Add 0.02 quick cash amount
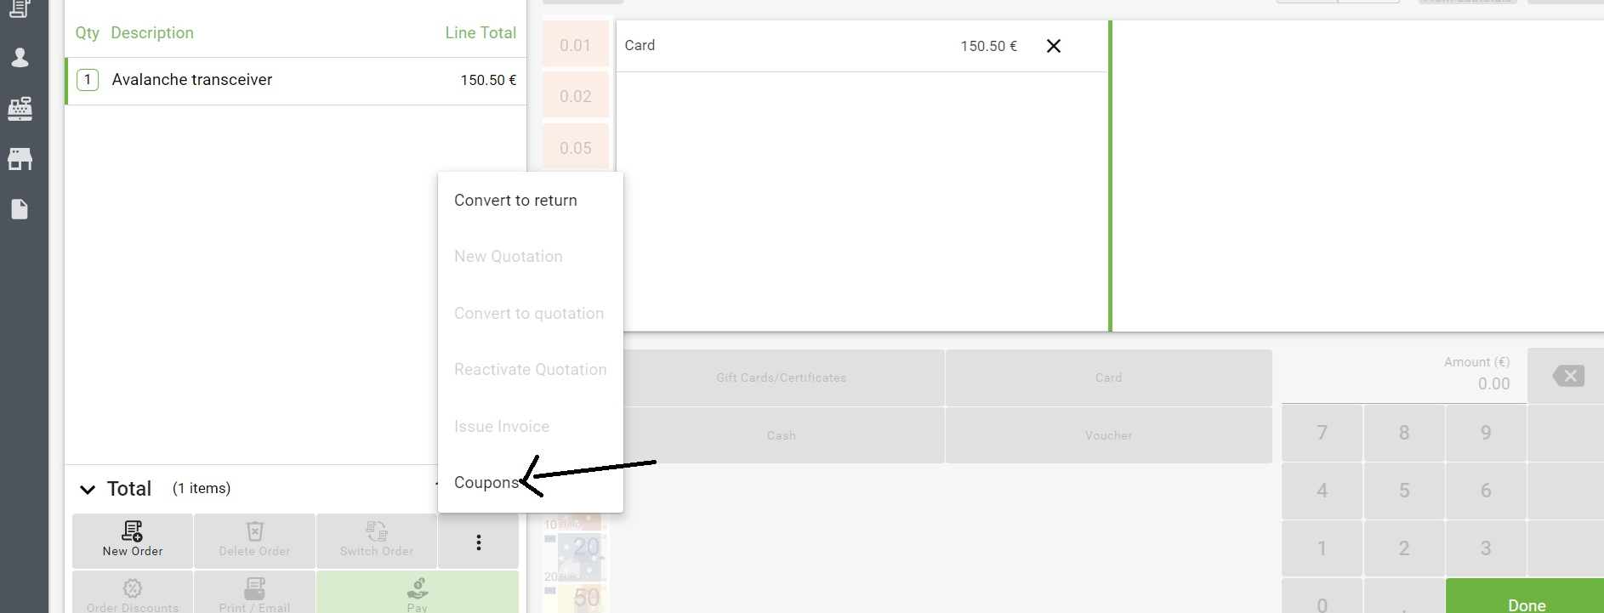Image resolution: width=1604 pixels, height=613 pixels. point(576,96)
